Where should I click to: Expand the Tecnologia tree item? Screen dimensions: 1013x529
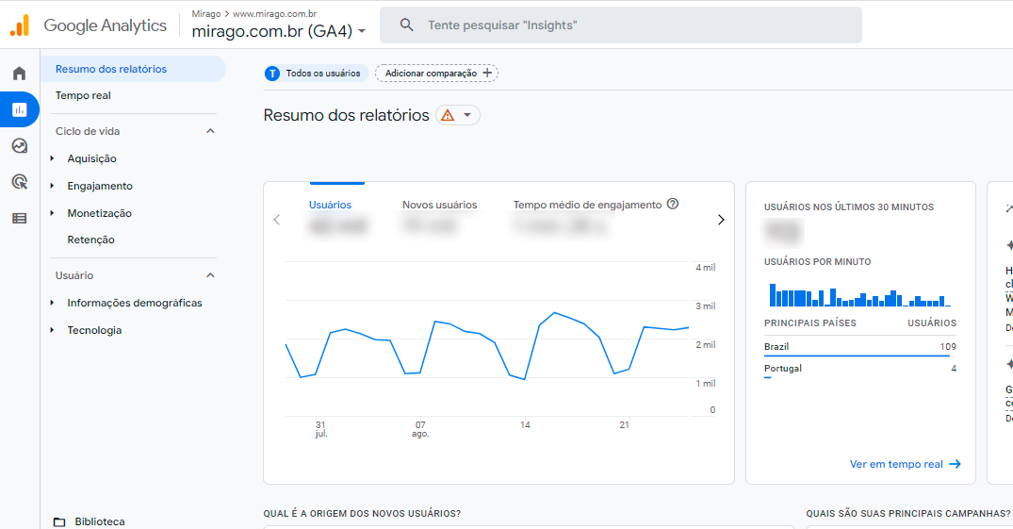click(53, 330)
